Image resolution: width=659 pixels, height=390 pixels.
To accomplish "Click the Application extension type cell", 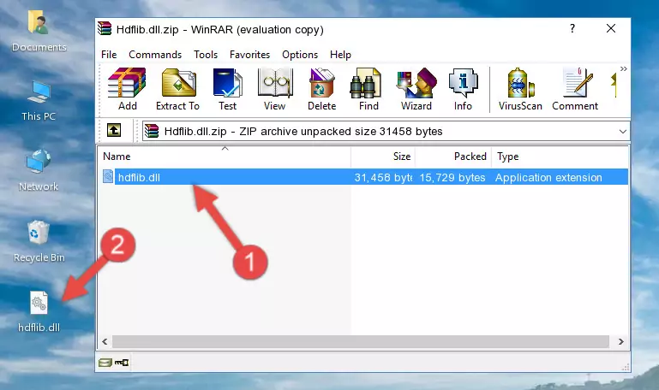I will point(548,177).
